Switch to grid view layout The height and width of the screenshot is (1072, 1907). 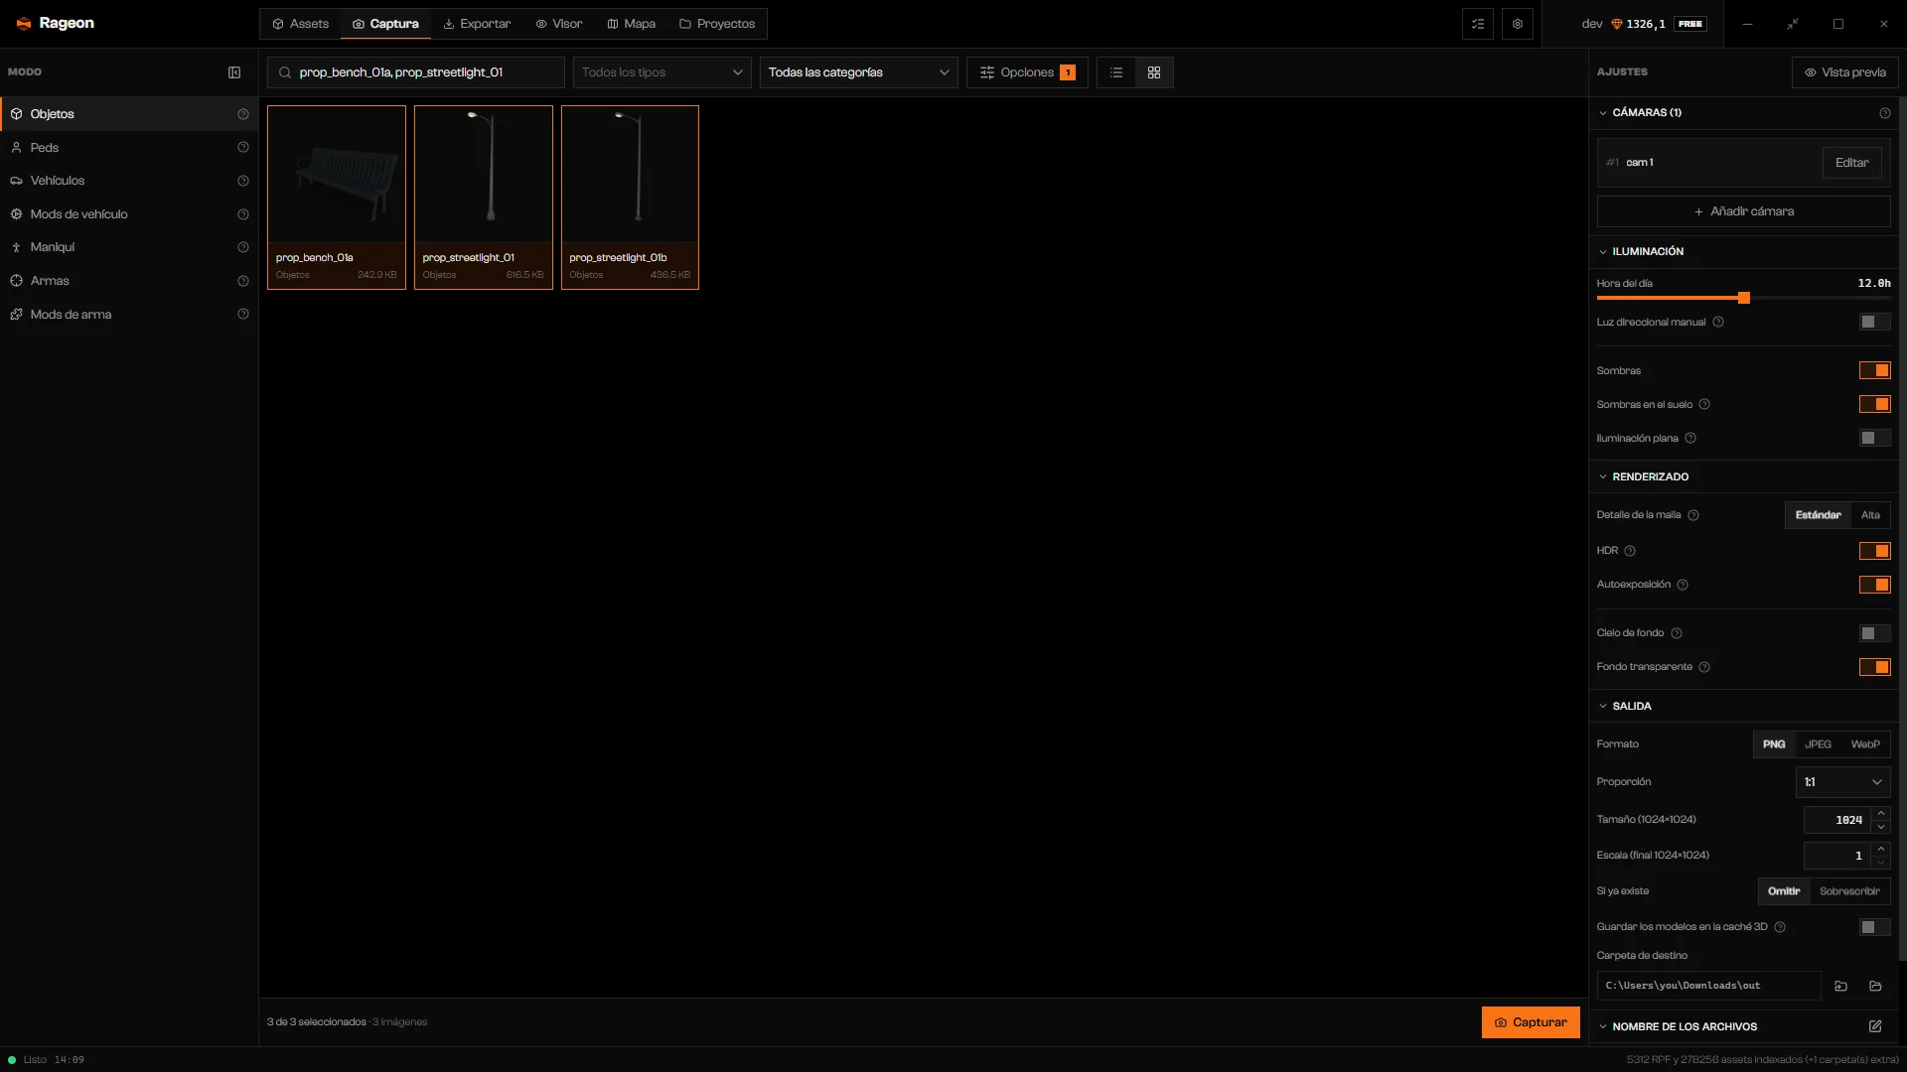click(x=1154, y=72)
